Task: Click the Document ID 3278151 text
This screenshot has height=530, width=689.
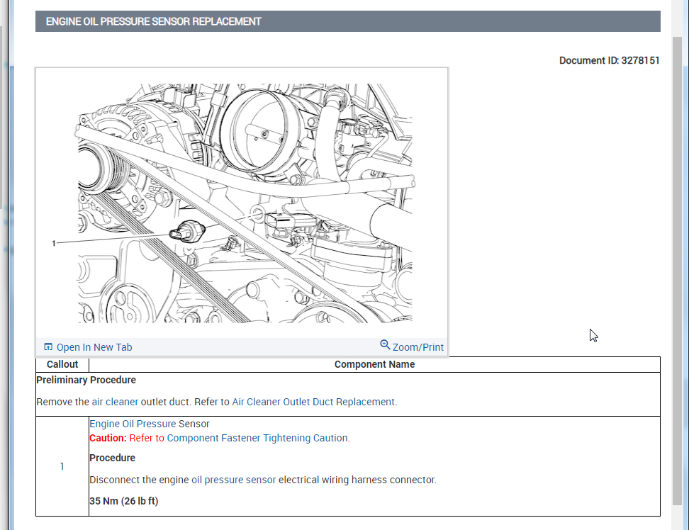Action: click(609, 60)
